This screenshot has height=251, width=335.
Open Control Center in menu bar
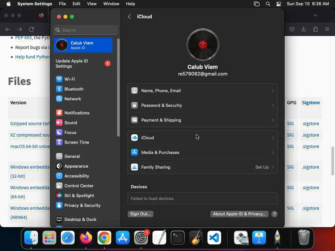click(279, 4)
